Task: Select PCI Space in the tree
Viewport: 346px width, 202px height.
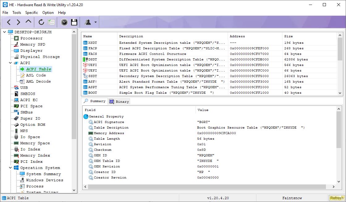Action: 31,106
